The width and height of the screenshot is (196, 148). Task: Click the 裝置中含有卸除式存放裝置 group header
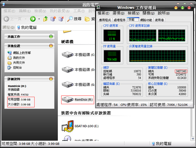click(86, 113)
